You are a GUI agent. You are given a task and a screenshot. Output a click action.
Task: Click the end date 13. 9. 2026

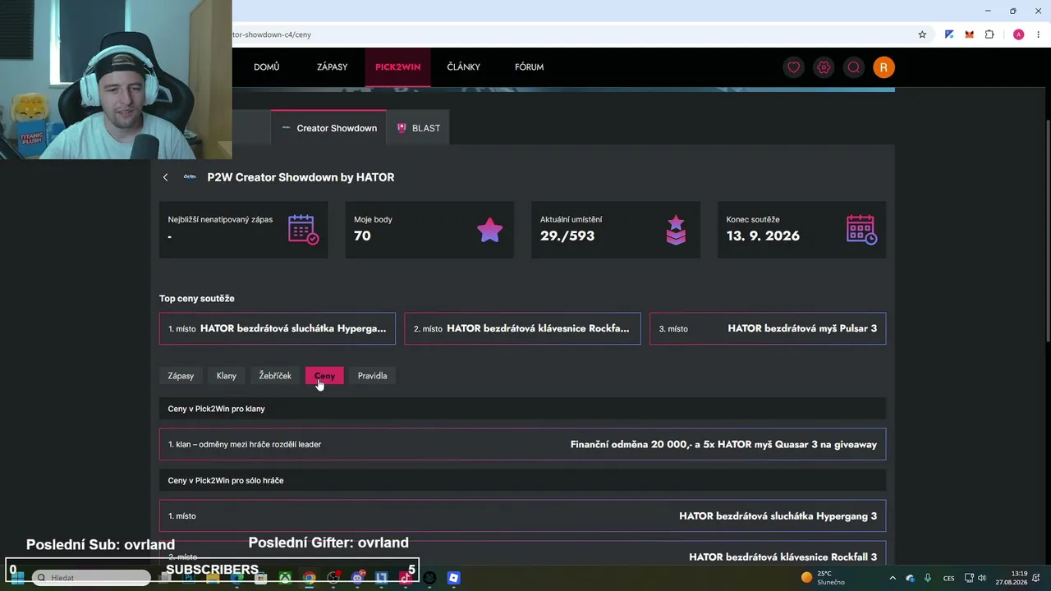pos(763,236)
